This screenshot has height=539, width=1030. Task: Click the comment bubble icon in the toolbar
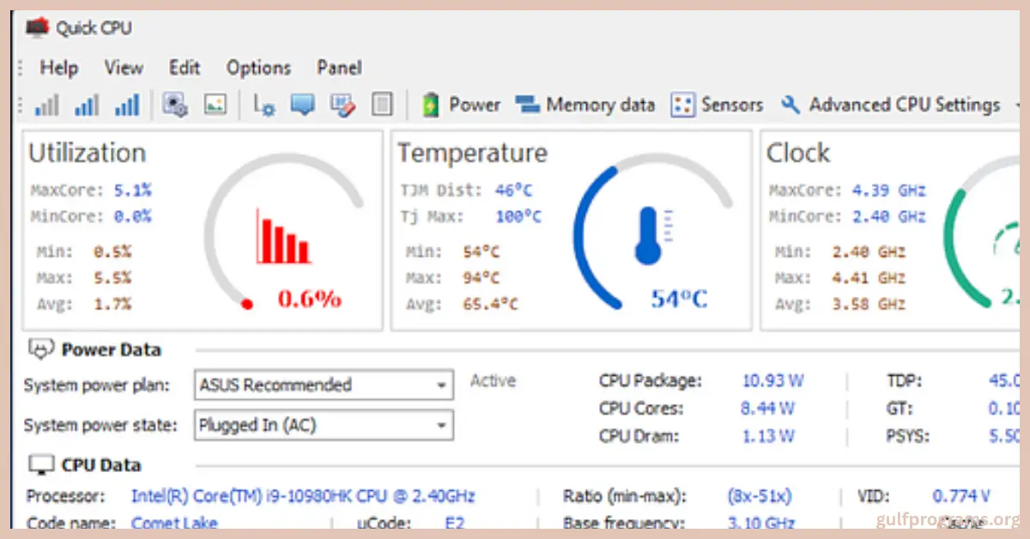(302, 104)
